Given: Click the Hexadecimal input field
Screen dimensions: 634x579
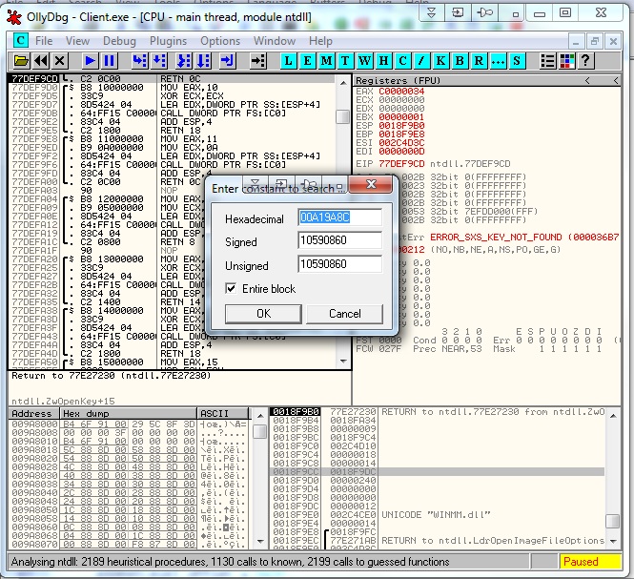Looking at the screenshot, I should pos(339,217).
